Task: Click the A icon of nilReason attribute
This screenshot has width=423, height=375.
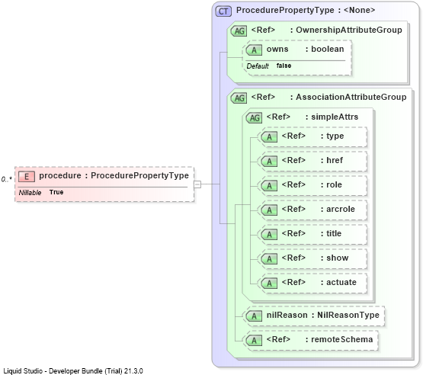Action: 254,316
